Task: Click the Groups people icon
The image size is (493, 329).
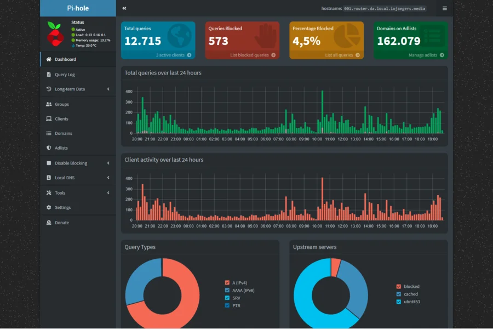Action: pyautogui.click(x=49, y=104)
